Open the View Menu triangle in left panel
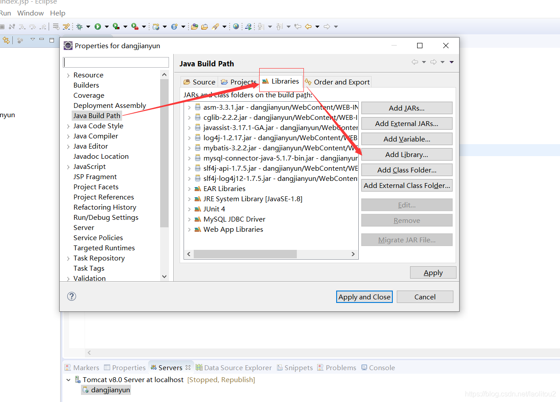Image resolution: width=560 pixels, height=402 pixels. pyautogui.click(x=32, y=39)
